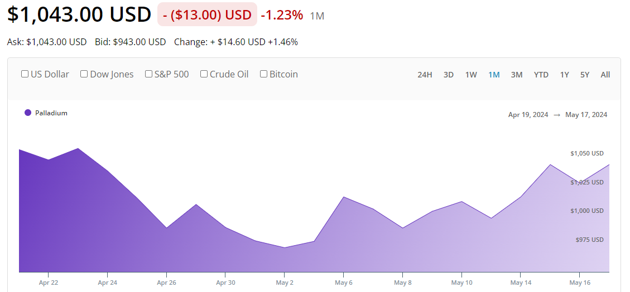The height and width of the screenshot is (292, 630).
Task: Switch to the 24H time range
Action: [x=425, y=75]
